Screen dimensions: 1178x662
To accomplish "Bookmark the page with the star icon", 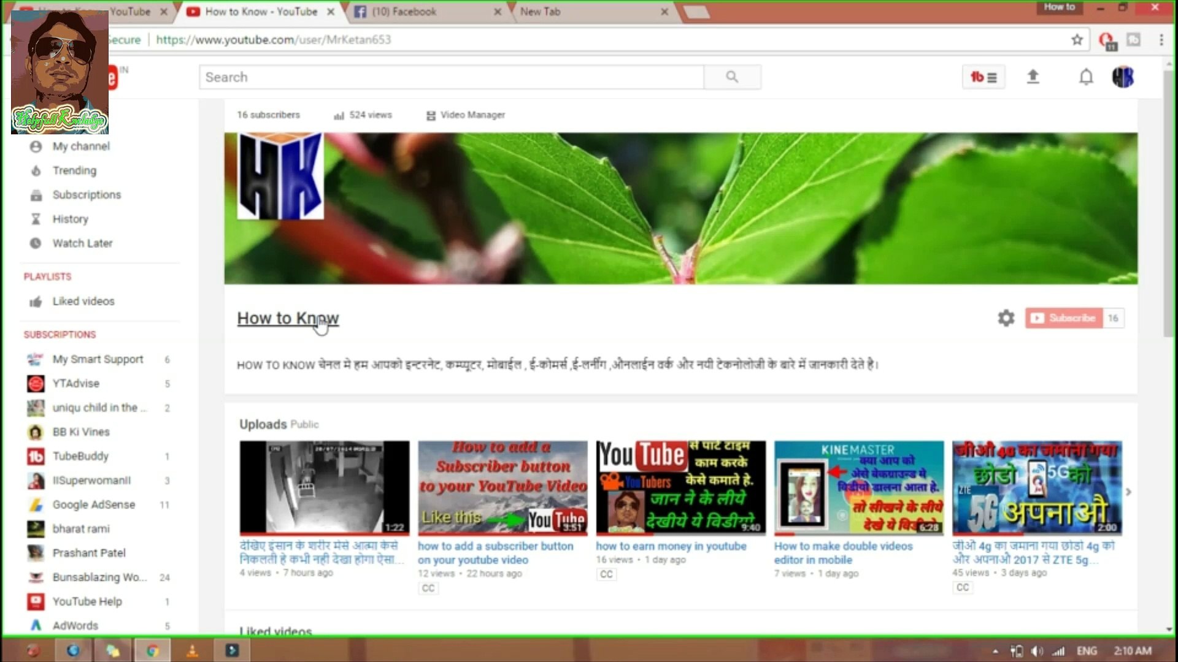I will pos(1077,40).
